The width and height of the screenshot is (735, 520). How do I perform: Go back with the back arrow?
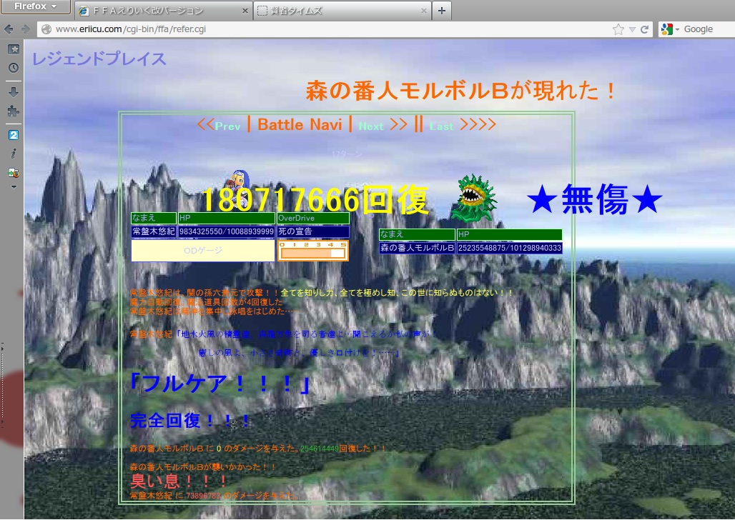click(9, 29)
